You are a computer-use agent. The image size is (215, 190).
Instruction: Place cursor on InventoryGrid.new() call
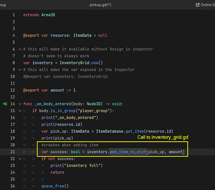tap(81, 63)
